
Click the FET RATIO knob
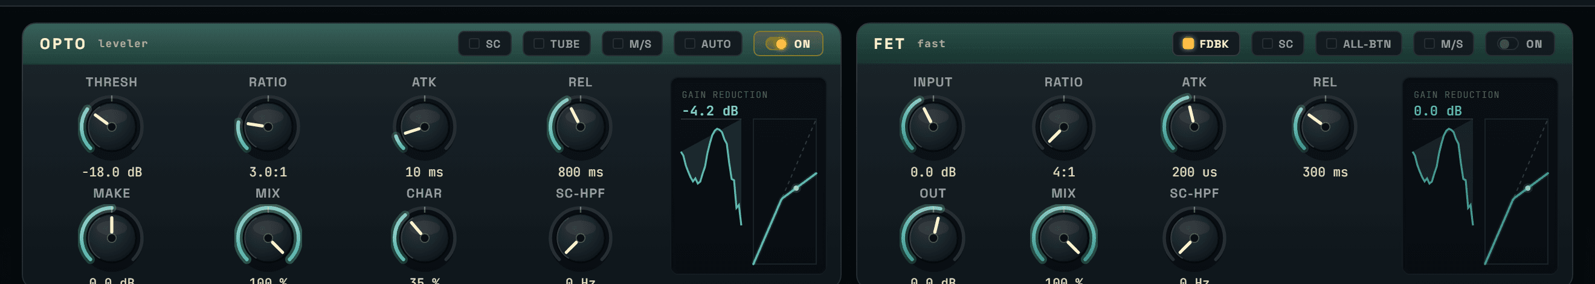[x=1063, y=127]
